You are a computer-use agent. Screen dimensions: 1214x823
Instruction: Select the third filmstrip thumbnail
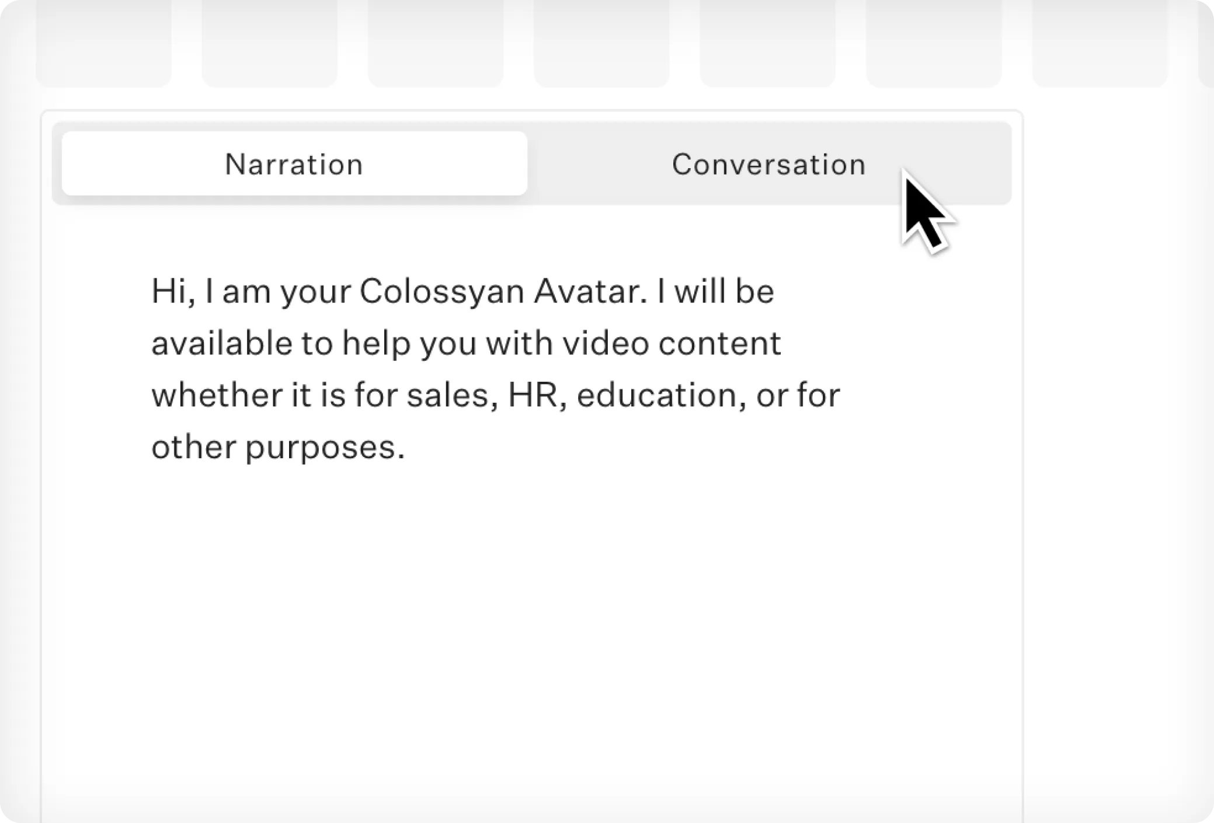click(x=436, y=41)
